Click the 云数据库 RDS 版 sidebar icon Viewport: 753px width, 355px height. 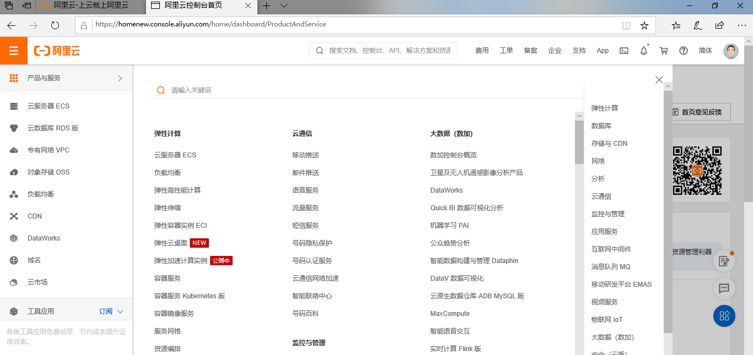coord(14,128)
